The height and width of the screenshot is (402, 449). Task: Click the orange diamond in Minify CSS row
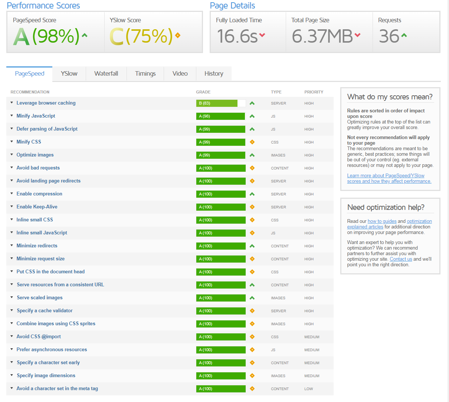point(252,142)
